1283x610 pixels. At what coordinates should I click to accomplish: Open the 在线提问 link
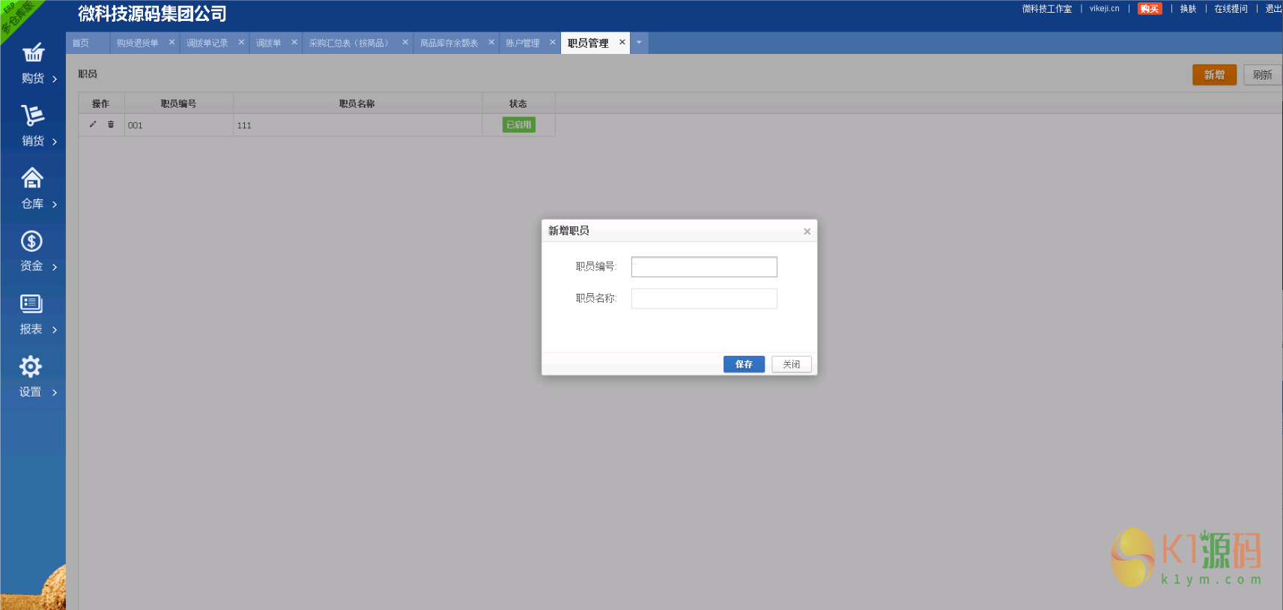coord(1231,9)
